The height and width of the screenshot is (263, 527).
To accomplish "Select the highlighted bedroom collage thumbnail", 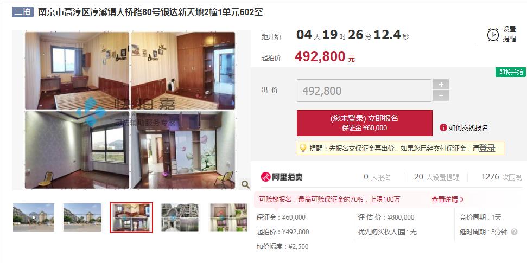I will click(x=131, y=217).
